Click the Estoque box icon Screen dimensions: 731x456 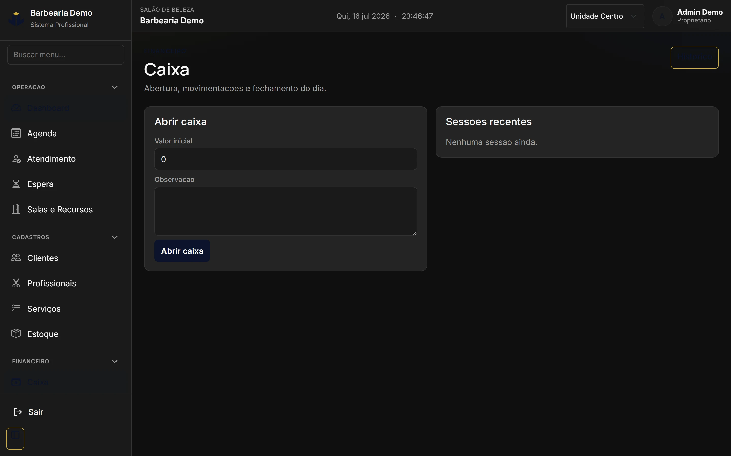16,334
